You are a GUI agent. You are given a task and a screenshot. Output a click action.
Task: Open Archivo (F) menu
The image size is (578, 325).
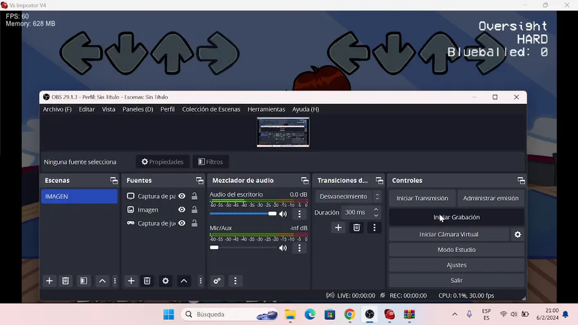point(57,109)
